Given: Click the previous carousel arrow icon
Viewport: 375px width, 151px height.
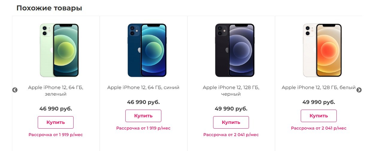Looking at the screenshot, I should tap(15, 90).
